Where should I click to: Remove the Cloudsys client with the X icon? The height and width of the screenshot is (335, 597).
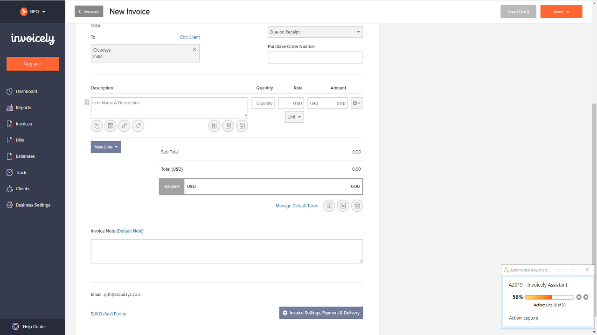coord(194,49)
